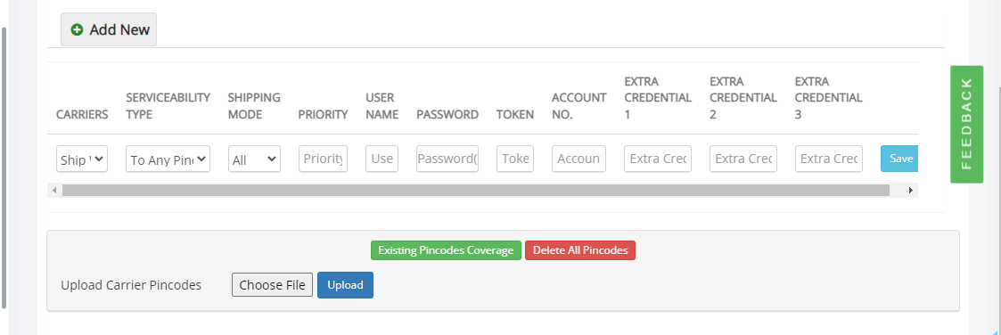Save the carrier row
The height and width of the screenshot is (335, 1001).
[899, 159]
